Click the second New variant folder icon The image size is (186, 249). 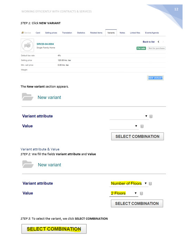click(x=28, y=164)
